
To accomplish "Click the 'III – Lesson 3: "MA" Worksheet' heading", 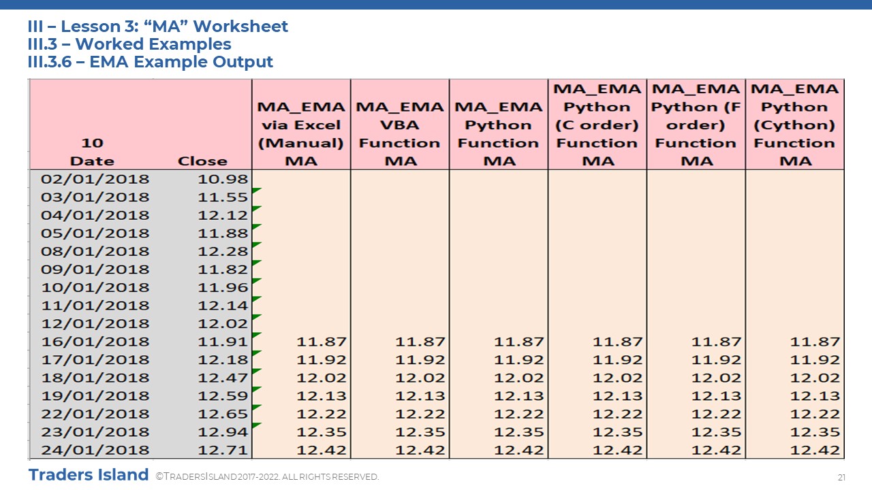I will tap(158, 27).
